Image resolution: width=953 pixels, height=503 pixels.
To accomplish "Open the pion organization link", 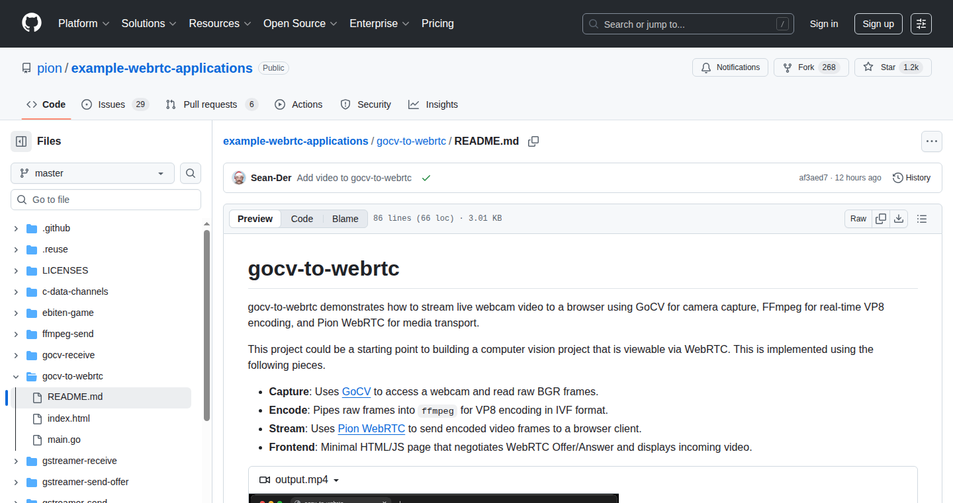I will click(49, 68).
